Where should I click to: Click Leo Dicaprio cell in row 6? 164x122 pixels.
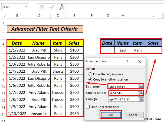pyautogui.click(x=39, y=57)
